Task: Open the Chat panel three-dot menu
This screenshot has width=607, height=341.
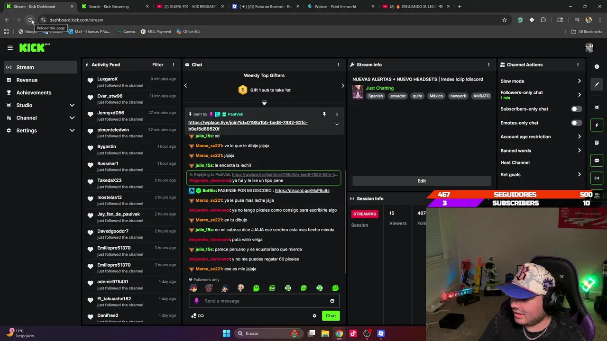Action: point(339,65)
